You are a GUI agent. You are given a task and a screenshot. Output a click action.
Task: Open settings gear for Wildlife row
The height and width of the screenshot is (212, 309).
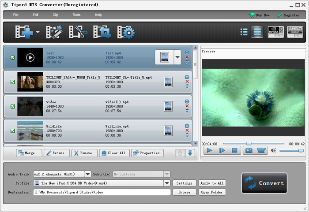[187, 126]
